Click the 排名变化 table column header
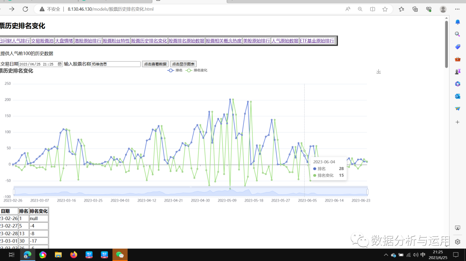 coord(39,211)
